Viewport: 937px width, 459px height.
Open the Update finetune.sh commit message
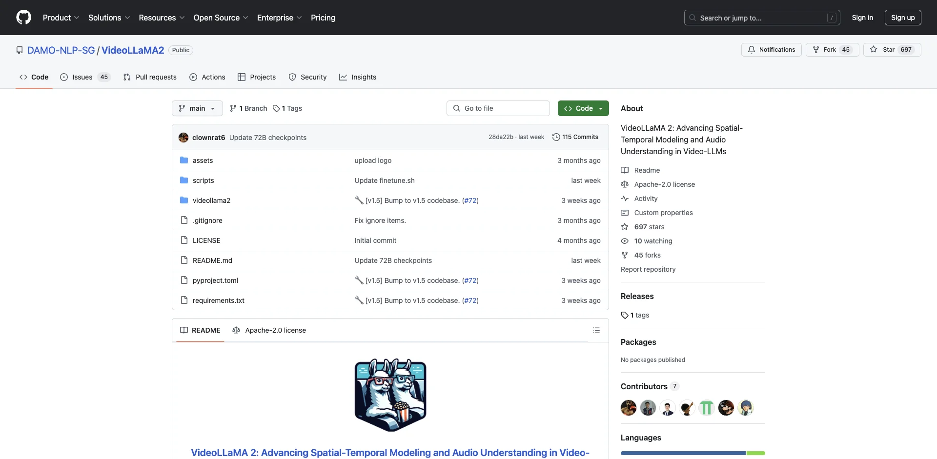385,180
